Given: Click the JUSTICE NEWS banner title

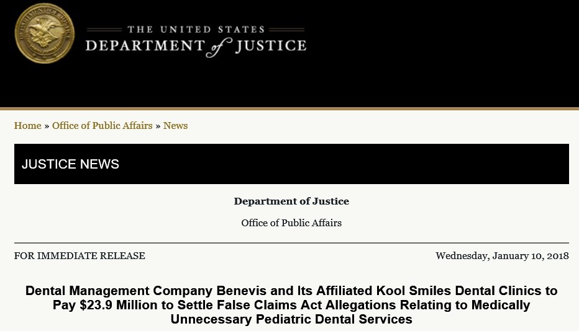Looking at the screenshot, I should click(x=70, y=164).
